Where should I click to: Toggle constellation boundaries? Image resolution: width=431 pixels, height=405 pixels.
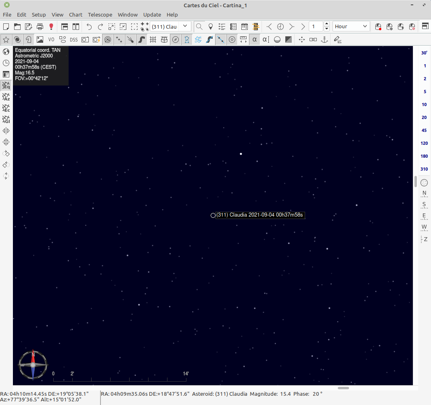[x=198, y=40]
